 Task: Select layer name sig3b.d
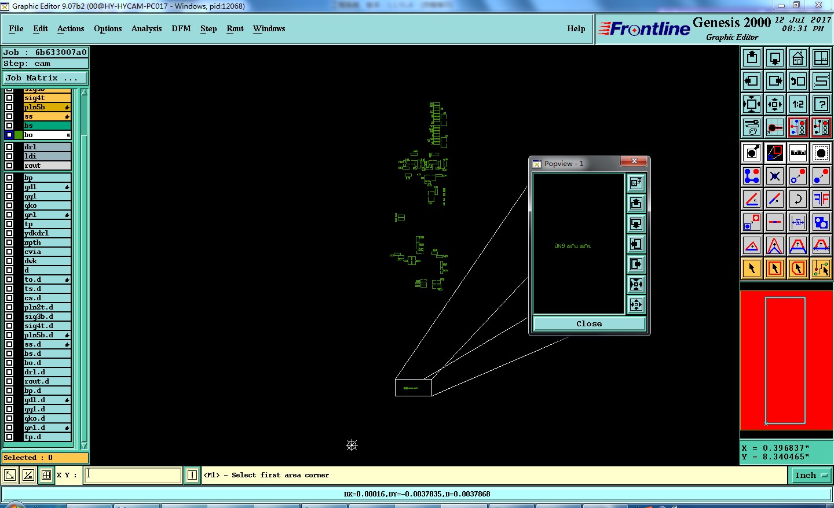[x=47, y=316]
